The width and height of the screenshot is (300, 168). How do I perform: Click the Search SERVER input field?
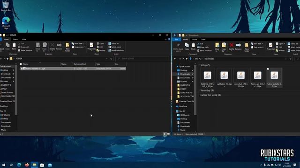coord(142,59)
